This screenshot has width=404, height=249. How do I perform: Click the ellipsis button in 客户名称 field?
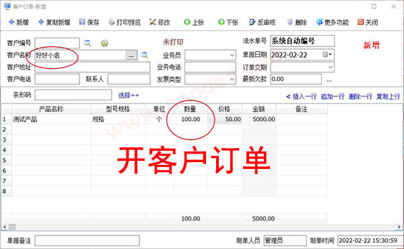click(x=131, y=55)
